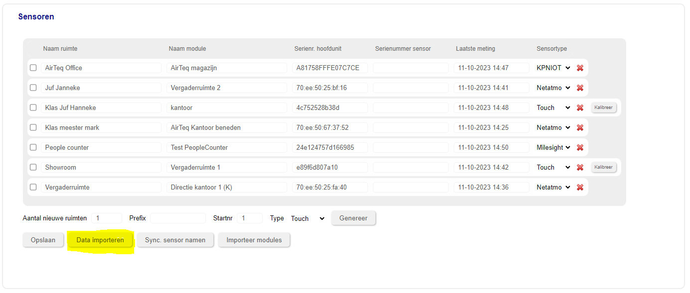Image resolution: width=690 pixels, height=293 pixels.
Task: Expand Klas meester mark's Netatmo dropdown
Action: [x=553, y=127]
